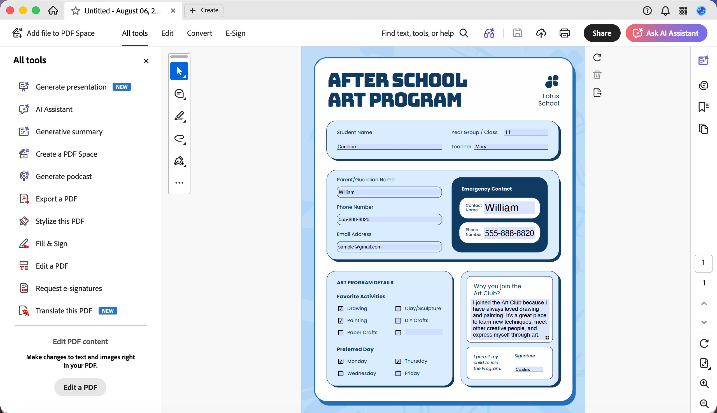Toggle the Painting checkbox

341,321
